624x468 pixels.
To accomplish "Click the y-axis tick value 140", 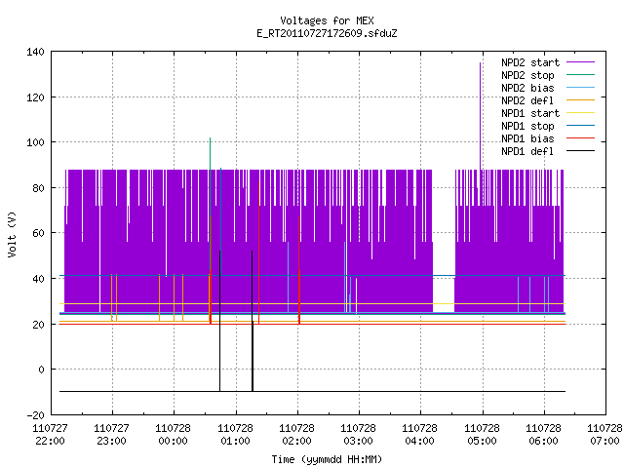I will [x=35, y=52].
